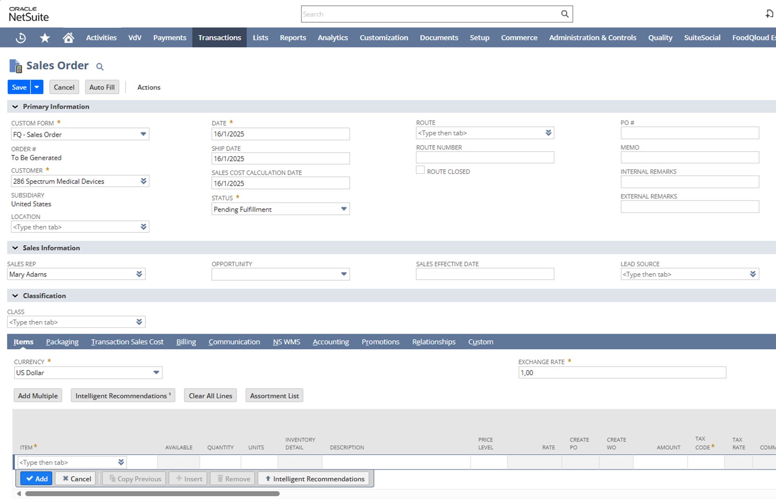This screenshot has height=500, width=776.
Task: Open the Recent Records clock icon
Action: tap(21, 38)
